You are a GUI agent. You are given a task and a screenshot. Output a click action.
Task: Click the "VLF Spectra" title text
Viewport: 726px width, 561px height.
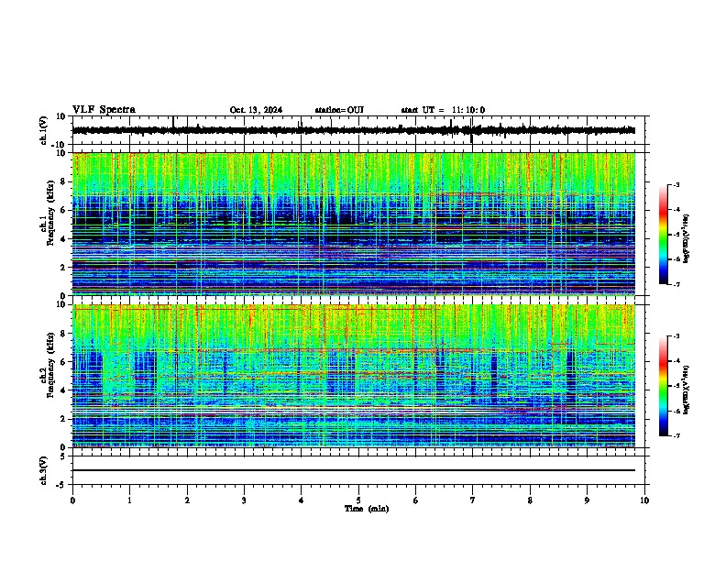pos(104,110)
